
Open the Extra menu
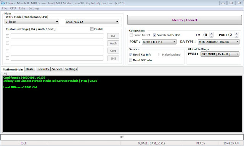[x=22, y=8]
